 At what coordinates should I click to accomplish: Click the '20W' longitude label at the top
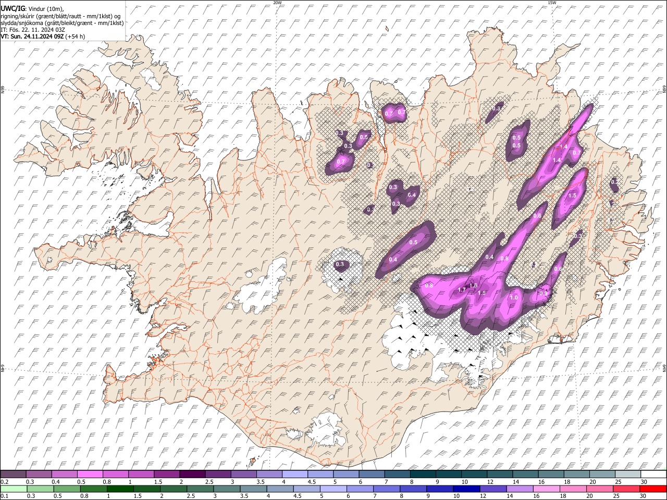(277, 3)
